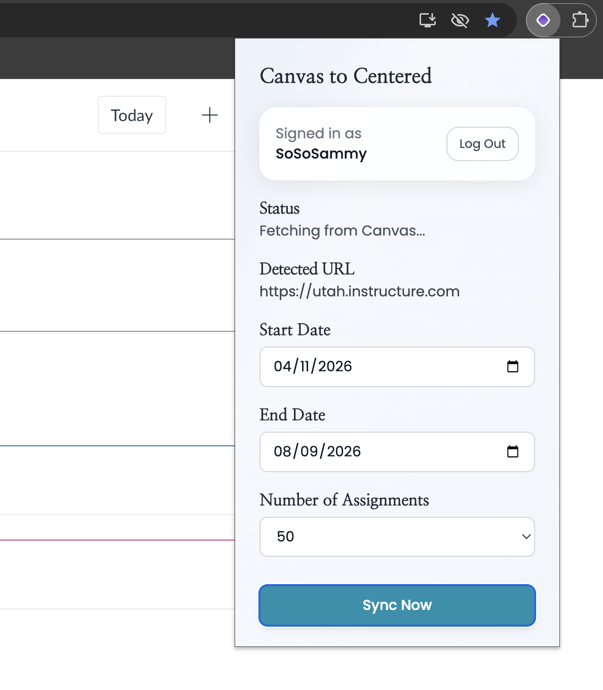Click the 'Detected URL' heading
Viewport: 603px width, 690px height.
point(307,269)
